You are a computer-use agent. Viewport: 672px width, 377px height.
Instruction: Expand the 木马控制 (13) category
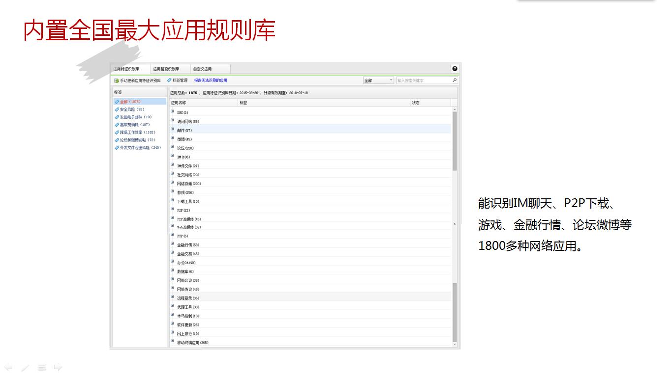pyautogui.click(x=173, y=315)
